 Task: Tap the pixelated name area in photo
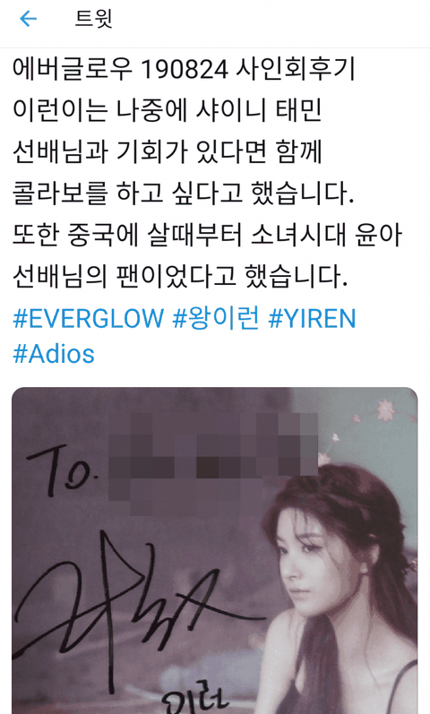point(212,462)
